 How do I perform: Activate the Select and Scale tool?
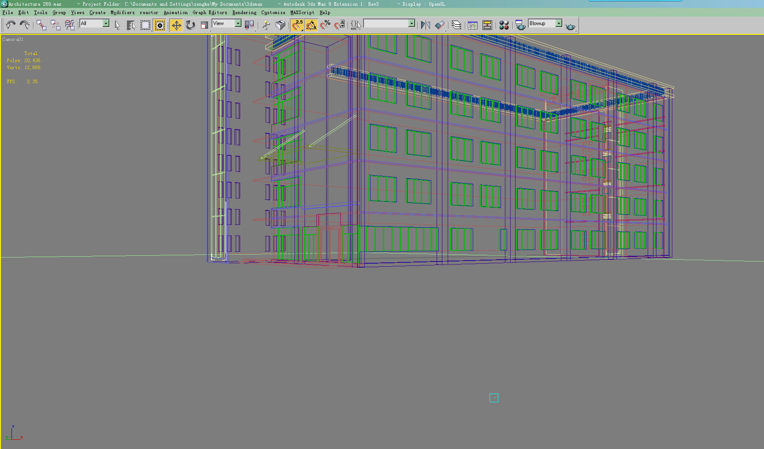(x=204, y=25)
